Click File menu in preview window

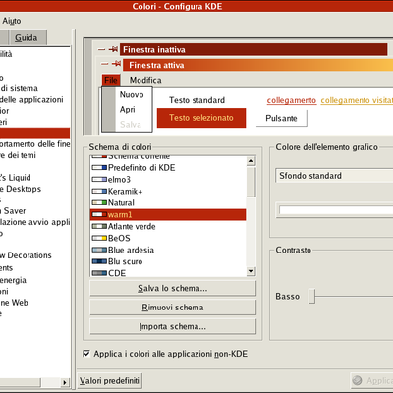click(111, 80)
